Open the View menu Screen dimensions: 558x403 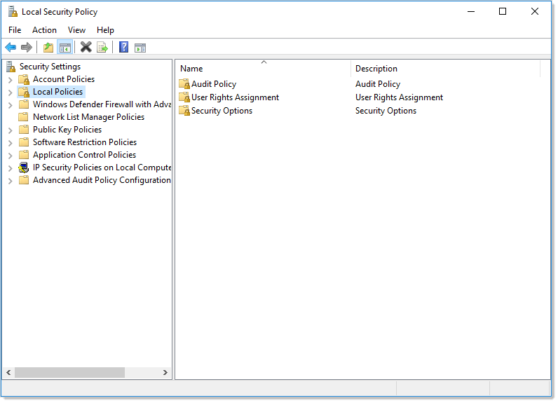76,30
